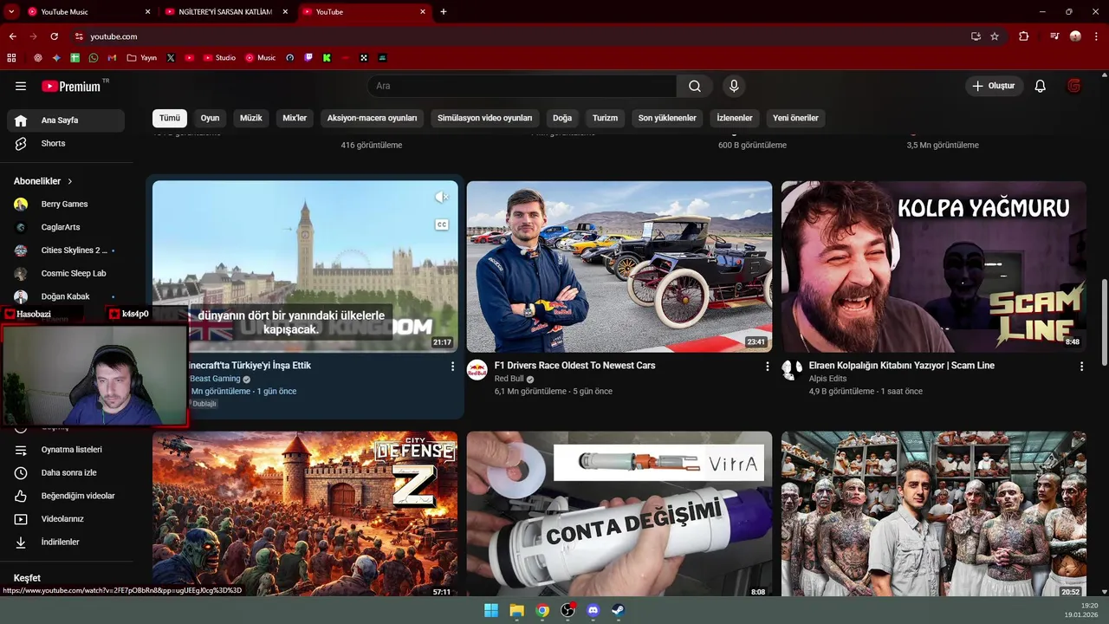1109x624 pixels.
Task: Open the X (Twitter) bookmark
Action: (x=171, y=58)
